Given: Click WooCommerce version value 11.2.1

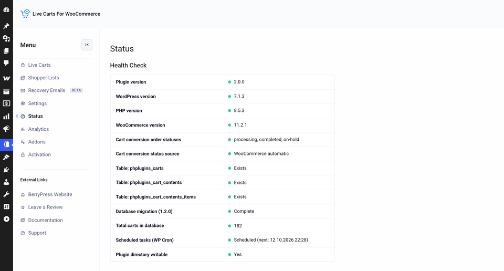Looking at the screenshot, I should 240,125.
